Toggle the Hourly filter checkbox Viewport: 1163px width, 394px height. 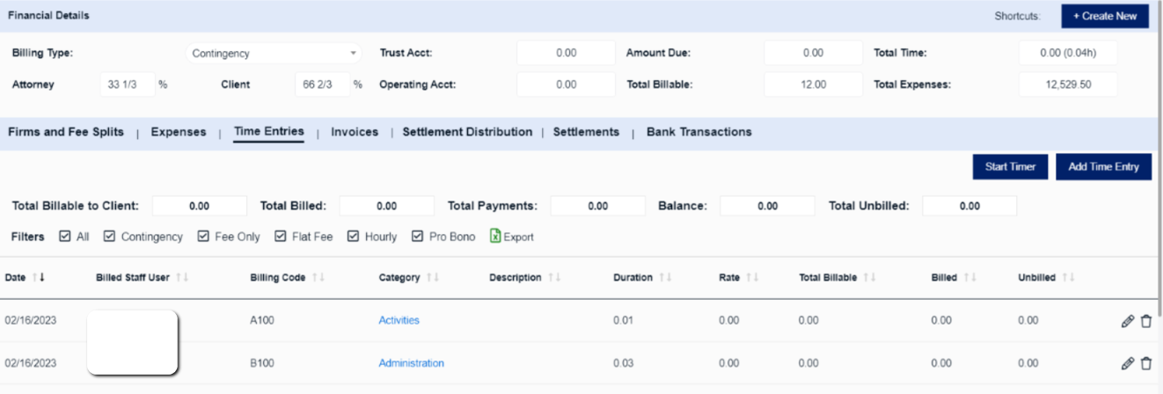tap(354, 237)
